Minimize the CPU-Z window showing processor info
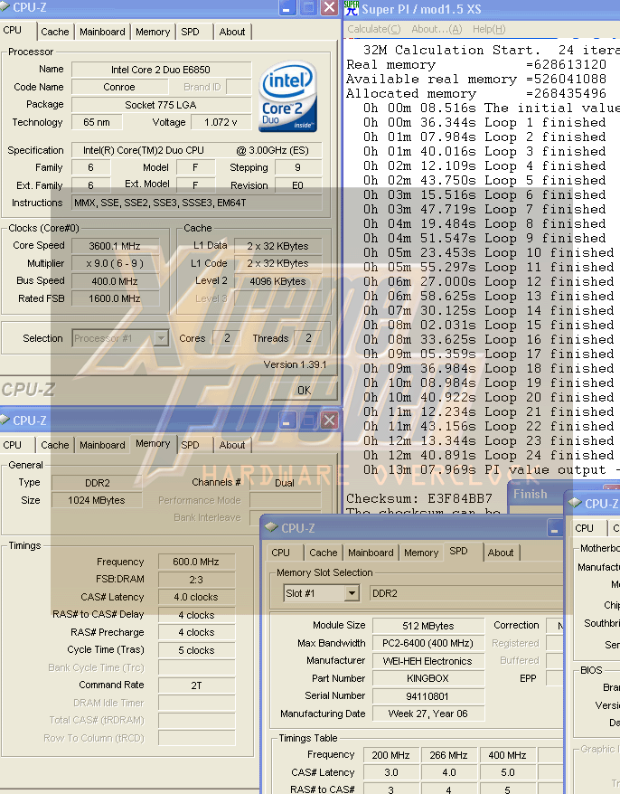The image size is (620, 794). [x=287, y=8]
